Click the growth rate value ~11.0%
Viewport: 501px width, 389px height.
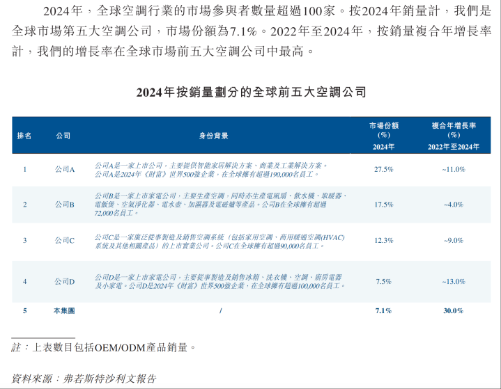[454, 170]
